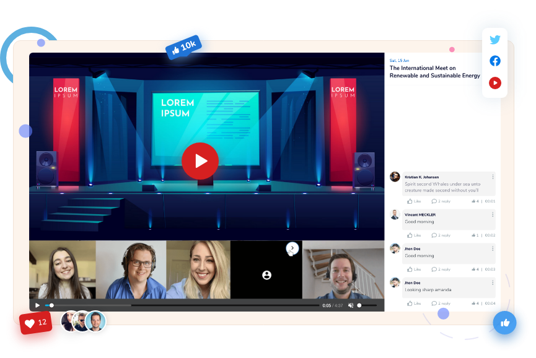Unmute the video with the speaker icon
The image size is (536, 358).
coord(351,305)
